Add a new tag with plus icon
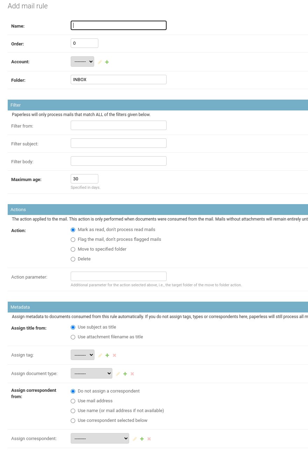 point(107,355)
